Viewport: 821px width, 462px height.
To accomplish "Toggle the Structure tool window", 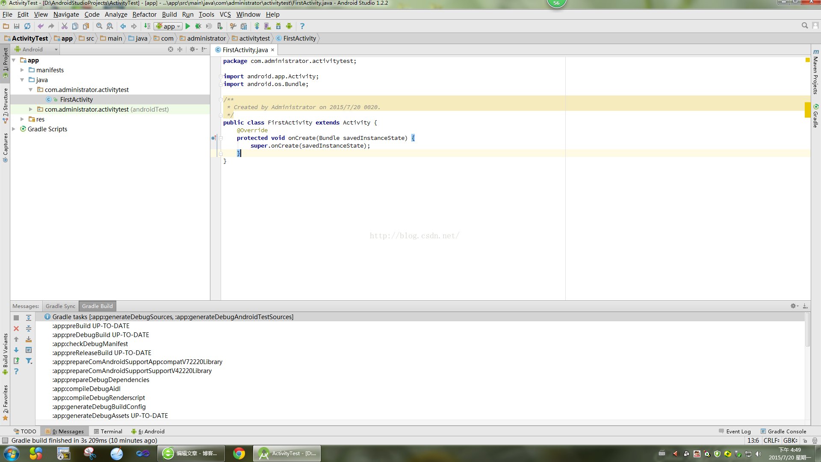I will point(5,106).
